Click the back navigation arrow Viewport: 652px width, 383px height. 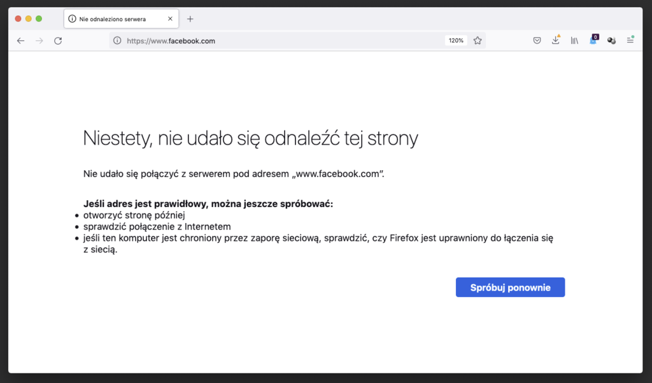[20, 41]
